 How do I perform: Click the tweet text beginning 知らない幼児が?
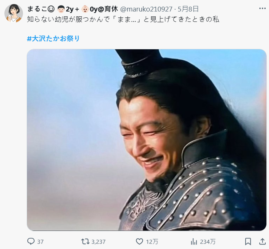pos(123,20)
